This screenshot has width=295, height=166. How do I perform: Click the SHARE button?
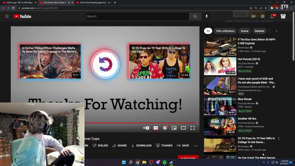click(x=119, y=146)
